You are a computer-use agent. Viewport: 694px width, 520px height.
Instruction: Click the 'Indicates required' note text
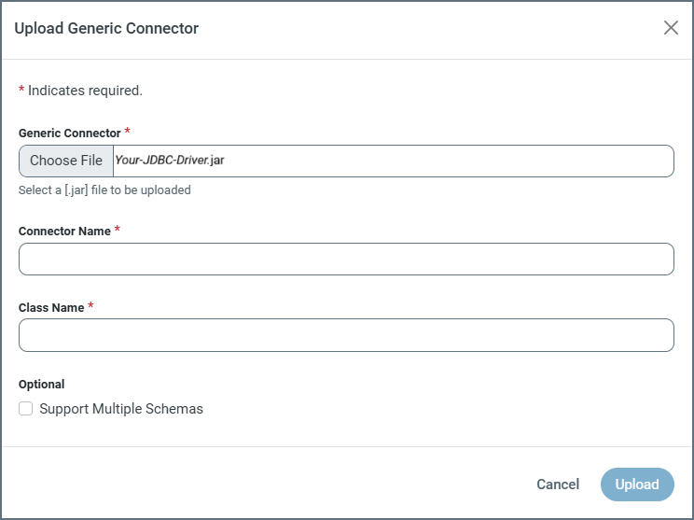click(x=85, y=91)
